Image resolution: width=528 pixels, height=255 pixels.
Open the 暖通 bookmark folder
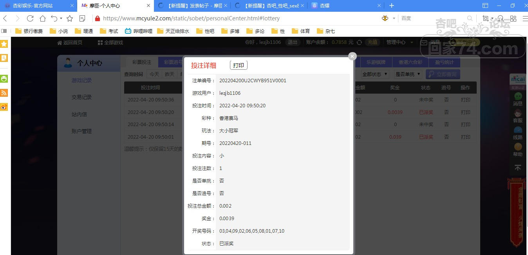[84, 31]
